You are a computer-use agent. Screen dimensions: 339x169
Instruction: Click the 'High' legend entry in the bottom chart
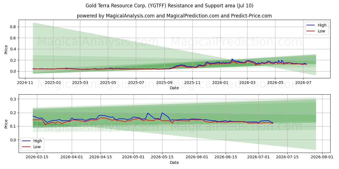tap(32, 141)
